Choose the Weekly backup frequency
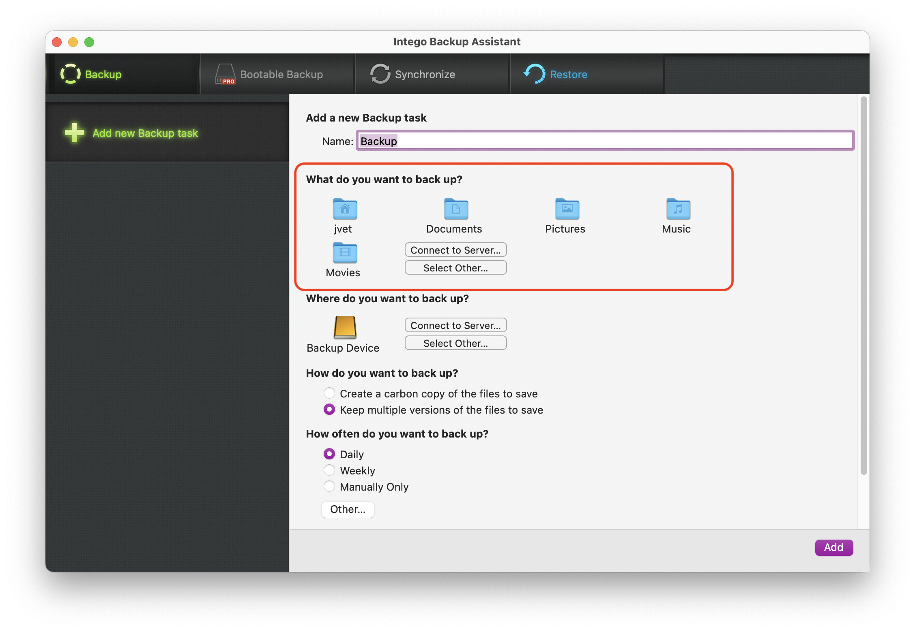 (x=329, y=470)
